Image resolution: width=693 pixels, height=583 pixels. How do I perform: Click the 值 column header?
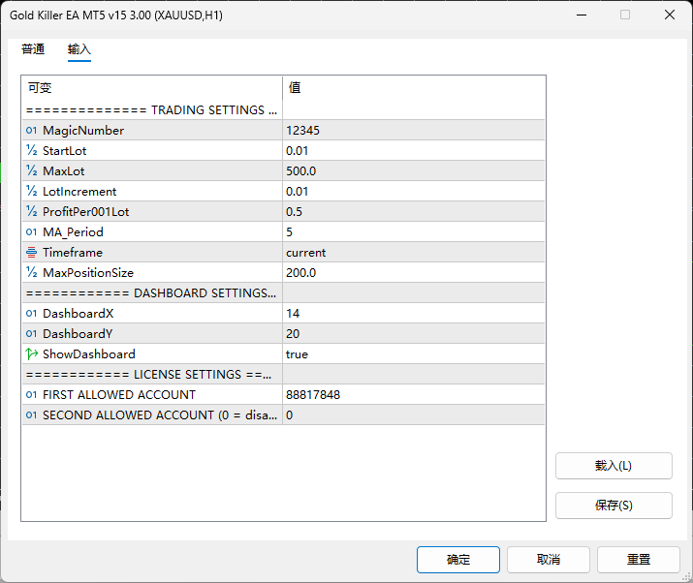pyautogui.click(x=414, y=87)
